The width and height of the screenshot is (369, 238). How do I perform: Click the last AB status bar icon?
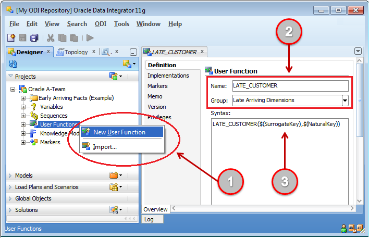[x=360, y=228]
